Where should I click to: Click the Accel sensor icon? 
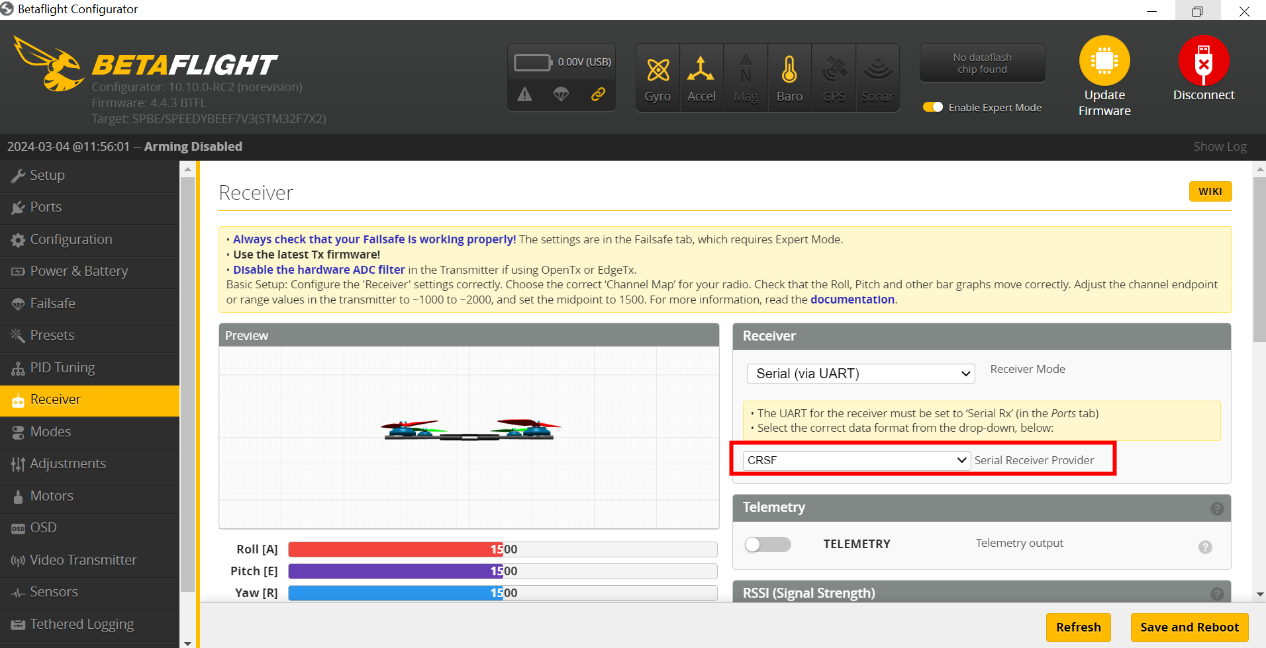[x=701, y=78]
